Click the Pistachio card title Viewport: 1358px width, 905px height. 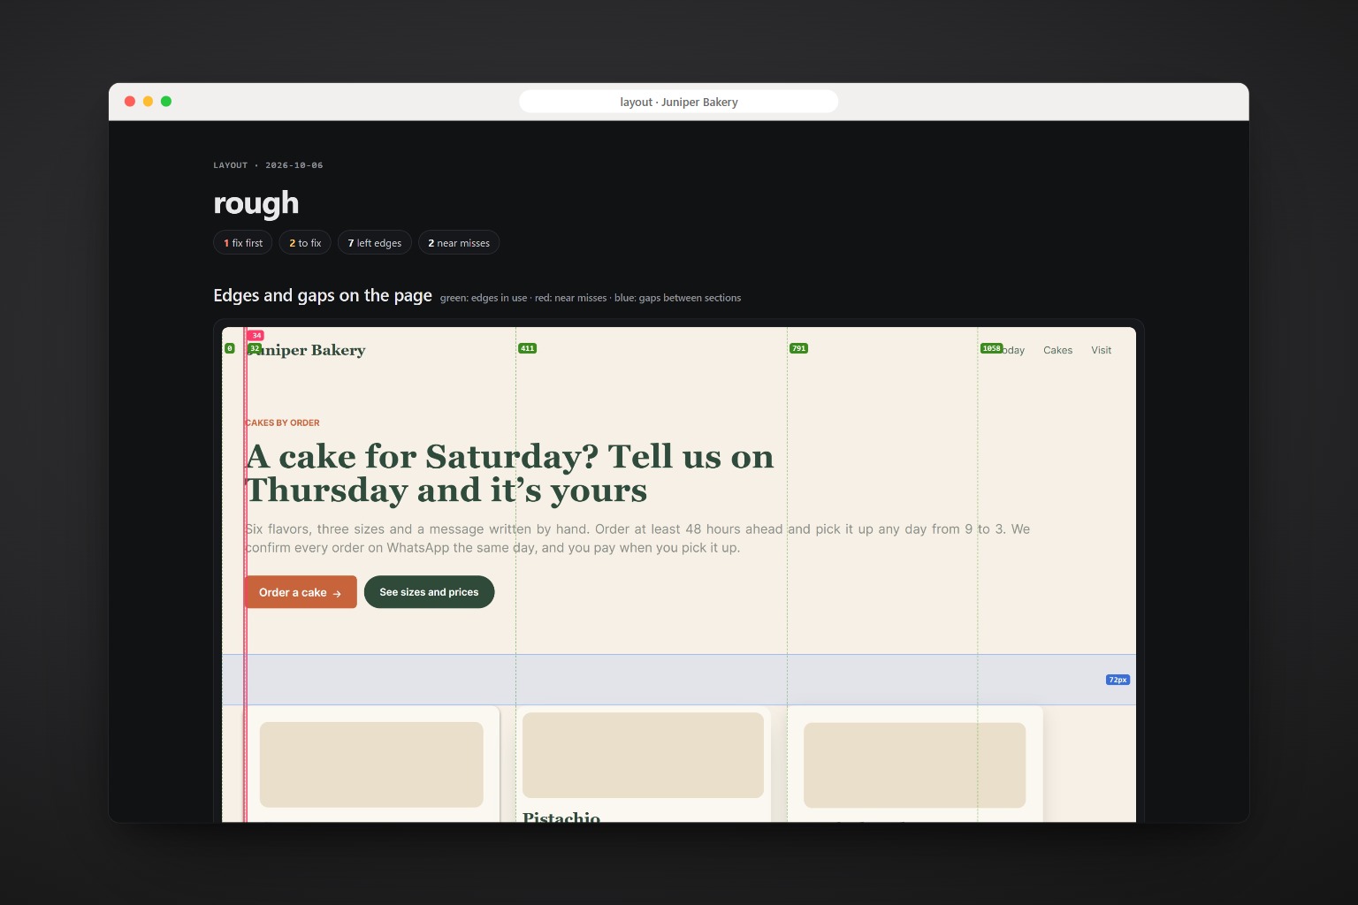point(561,818)
